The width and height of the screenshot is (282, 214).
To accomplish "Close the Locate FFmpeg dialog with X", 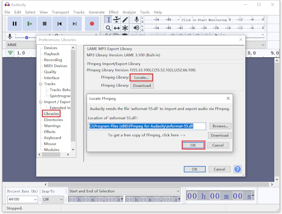I will (228, 98).
